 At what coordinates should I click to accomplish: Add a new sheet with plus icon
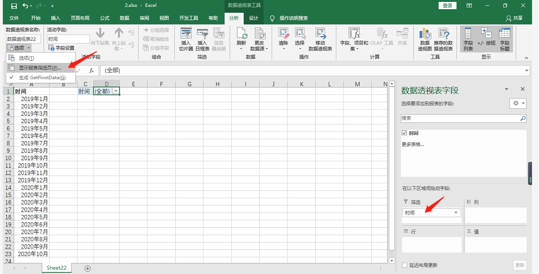tap(88, 268)
